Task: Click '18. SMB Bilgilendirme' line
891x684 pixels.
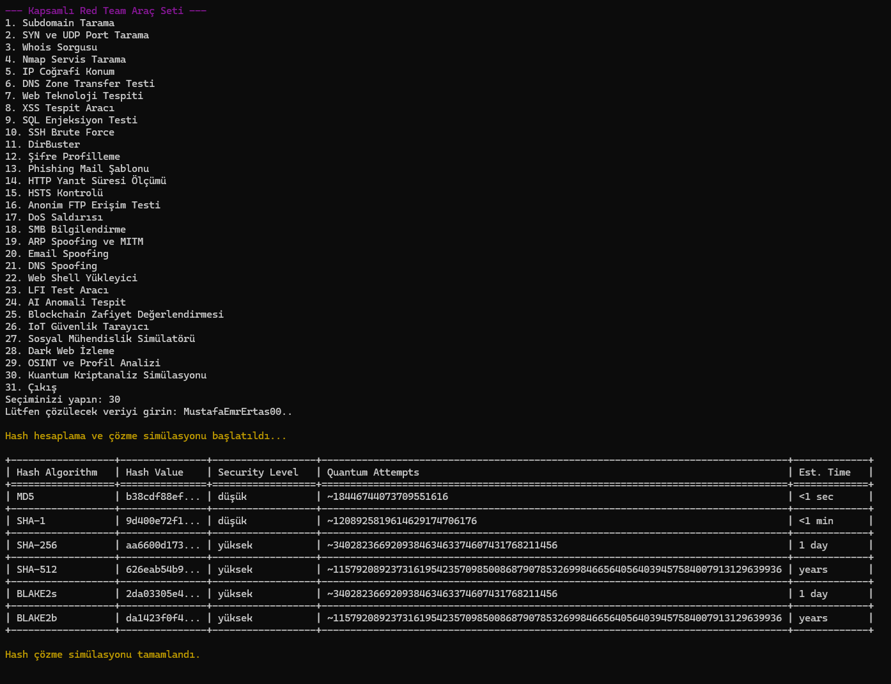Action: coord(65,229)
